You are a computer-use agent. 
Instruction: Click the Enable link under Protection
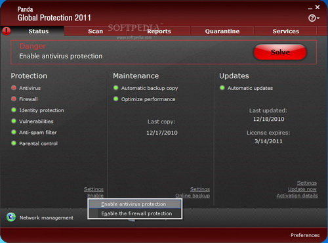click(95, 196)
